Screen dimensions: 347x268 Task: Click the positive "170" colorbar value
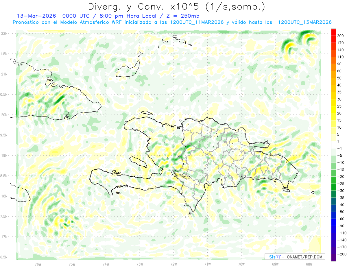(x=340, y=43)
